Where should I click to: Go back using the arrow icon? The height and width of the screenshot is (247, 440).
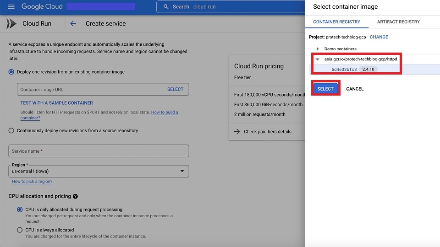click(73, 23)
